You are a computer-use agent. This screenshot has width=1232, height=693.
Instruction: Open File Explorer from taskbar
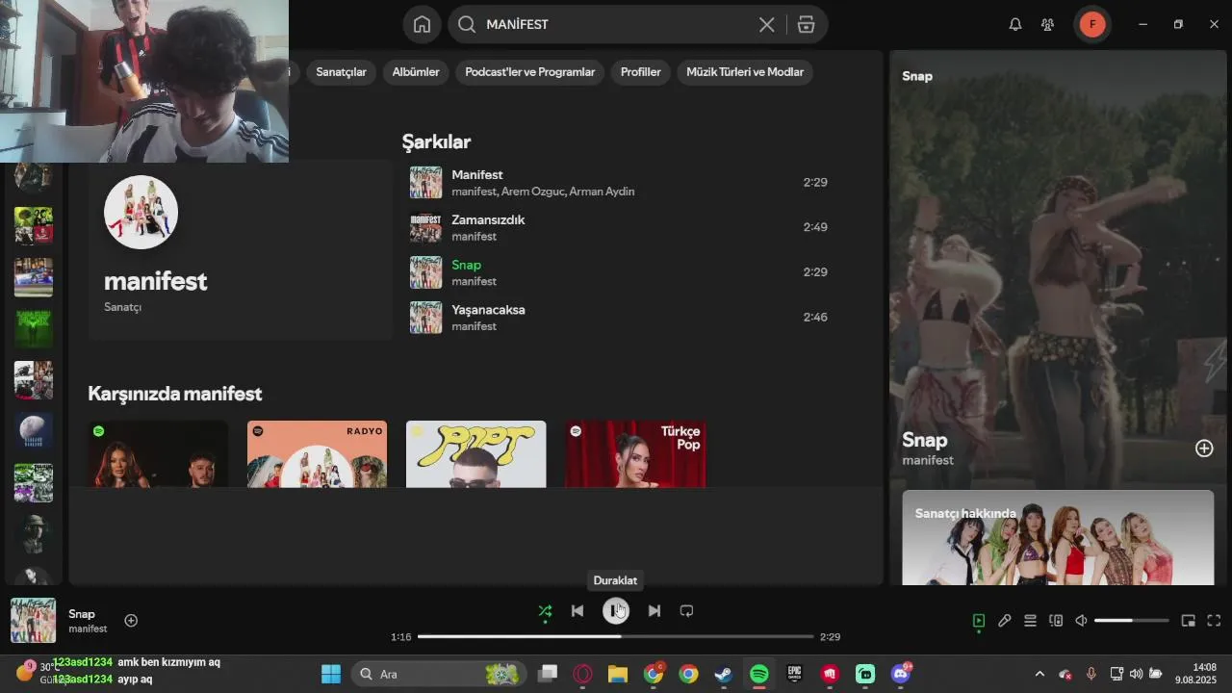pos(618,674)
